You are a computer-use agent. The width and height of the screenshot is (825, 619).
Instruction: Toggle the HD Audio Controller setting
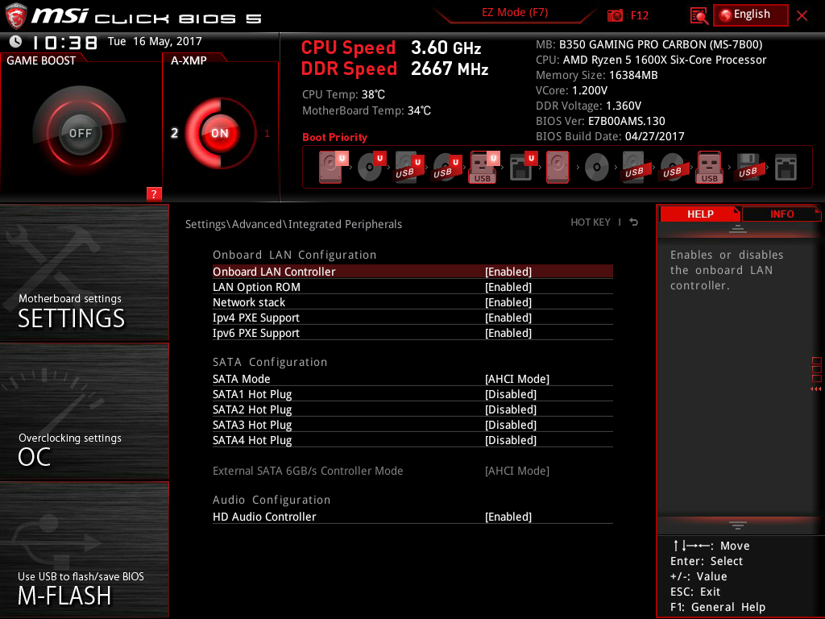[x=412, y=517]
